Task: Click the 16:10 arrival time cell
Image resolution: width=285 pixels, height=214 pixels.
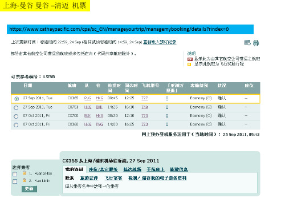Action: click(129, 107)
